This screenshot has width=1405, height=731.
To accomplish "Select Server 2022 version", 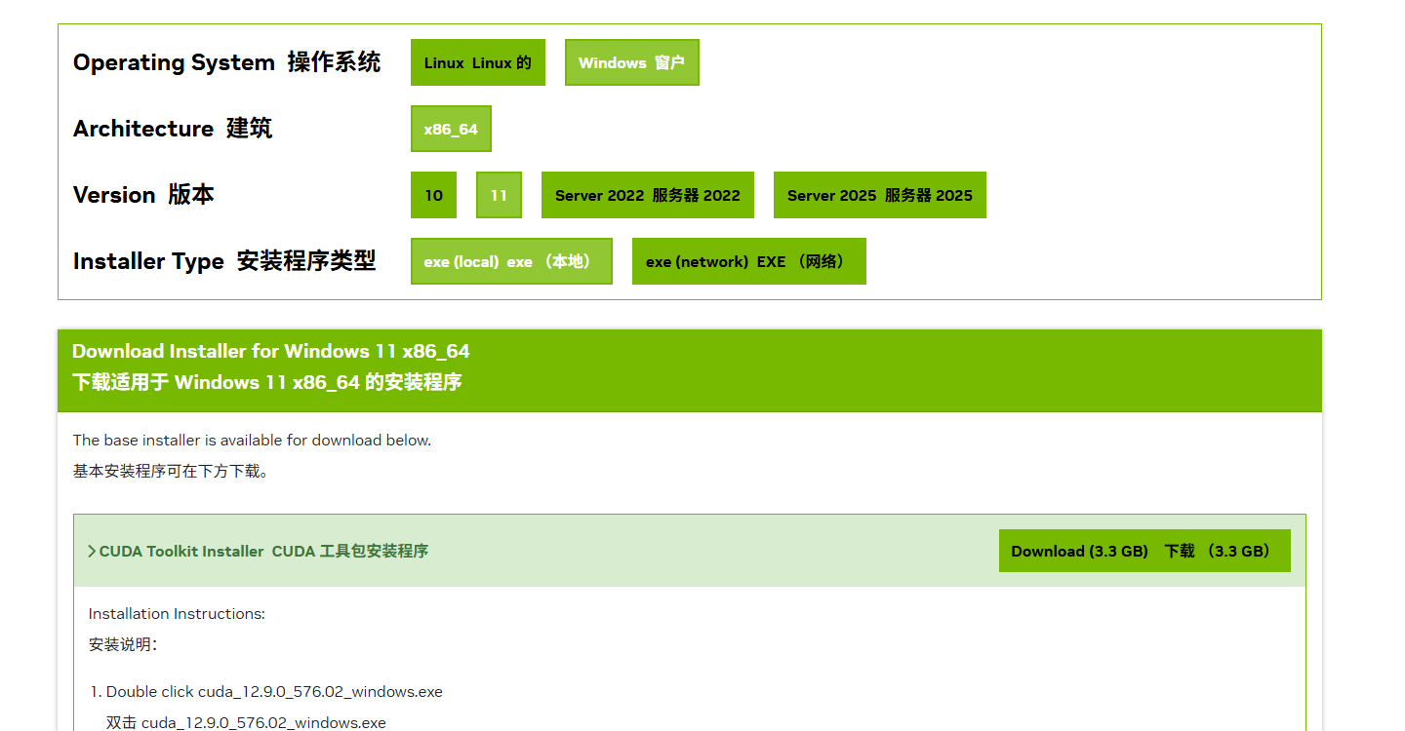I will pyautogui.click(x=648, y=195).
